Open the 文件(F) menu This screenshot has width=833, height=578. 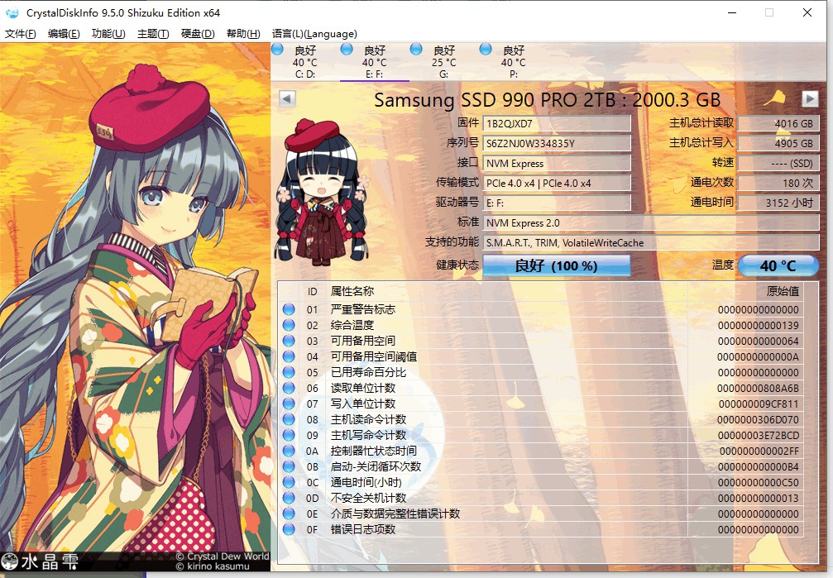pyautogui.click(x=20, y=33)
